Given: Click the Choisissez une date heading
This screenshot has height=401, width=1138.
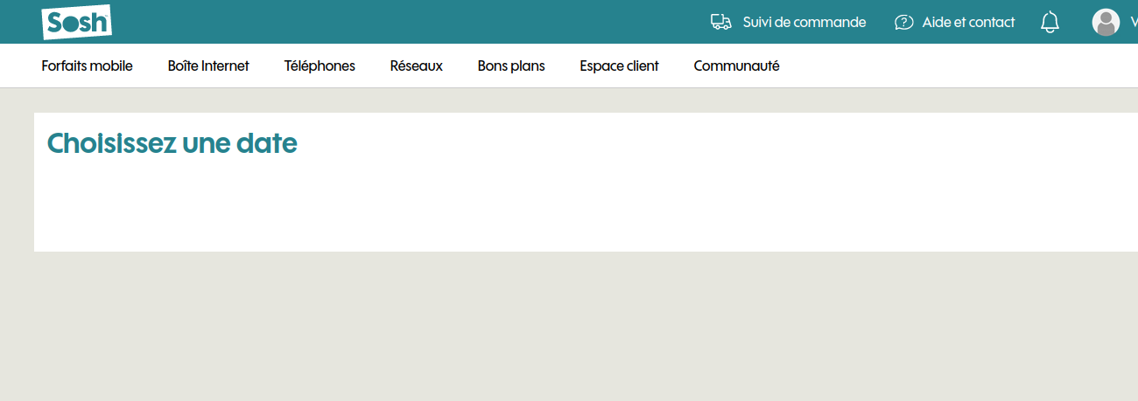Looking at the screenshot, I should [x=172, y=143].
